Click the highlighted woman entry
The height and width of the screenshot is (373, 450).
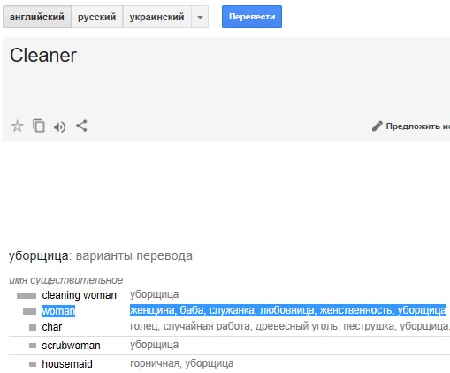point(58,311)
